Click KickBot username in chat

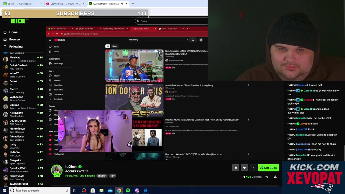click(x=309, y=100)
